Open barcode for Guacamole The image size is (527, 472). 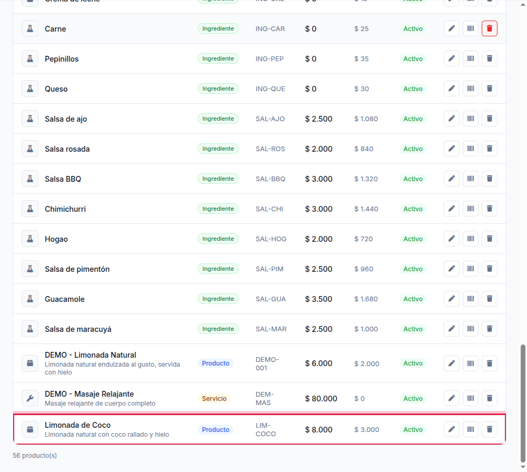[x=471, y=299]
